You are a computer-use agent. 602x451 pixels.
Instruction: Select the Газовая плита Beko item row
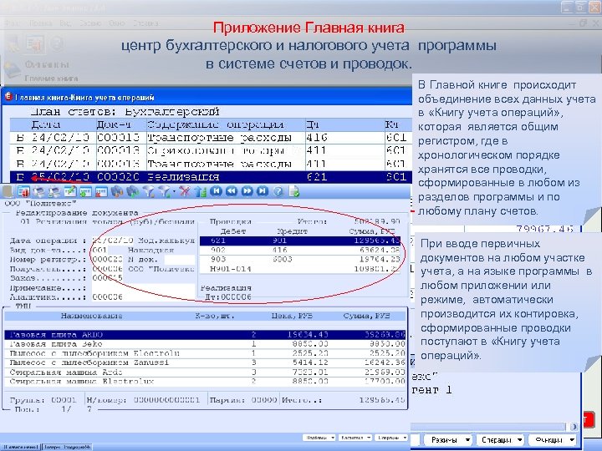(x=206, y=344)
